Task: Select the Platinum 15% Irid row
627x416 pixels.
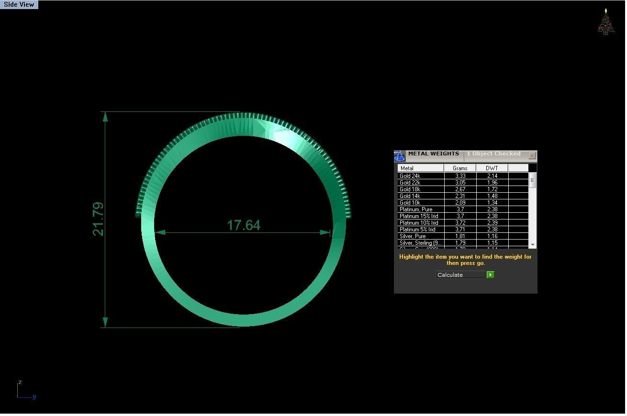Action: tap(463, 216)
